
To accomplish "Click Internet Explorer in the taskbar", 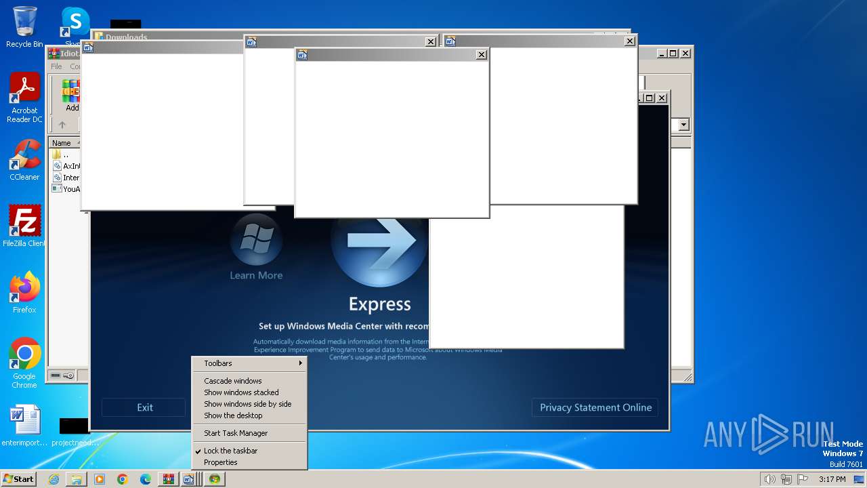I will [54, 479].
